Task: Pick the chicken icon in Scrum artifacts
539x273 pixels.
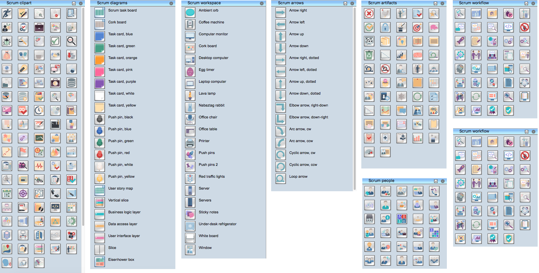Action: pos(385,14)
